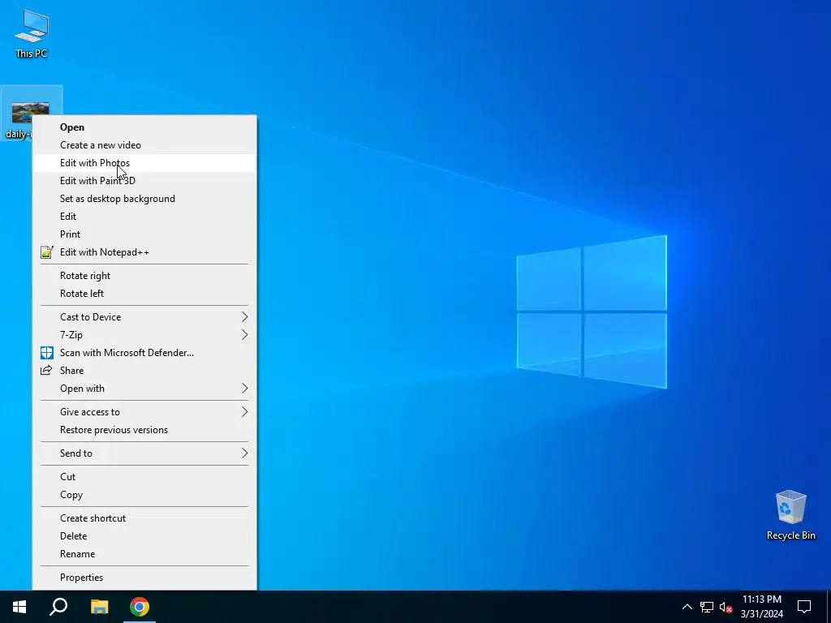The width and height of the screenshot is (831, 623).
Task: Click the muted volume tray icon
Action: pos(726,607)
